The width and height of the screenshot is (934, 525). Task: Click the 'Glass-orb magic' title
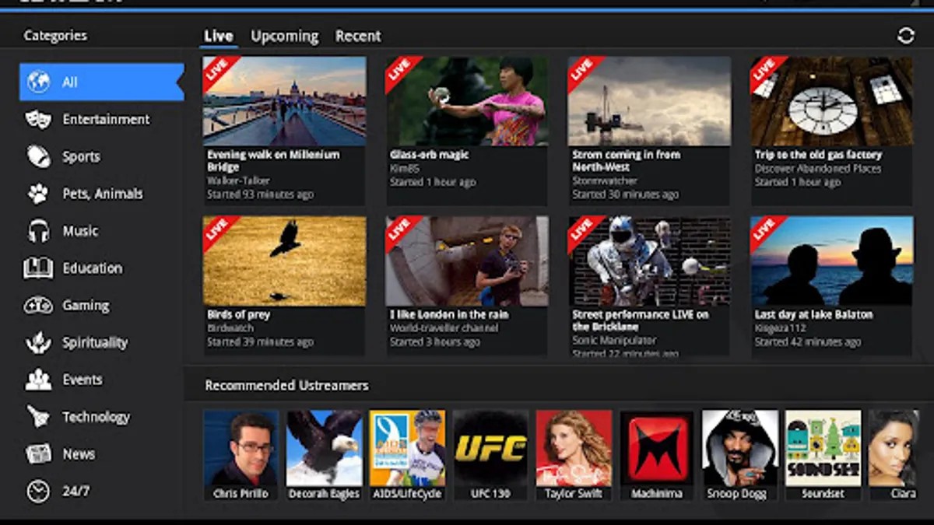click(430, 155)
